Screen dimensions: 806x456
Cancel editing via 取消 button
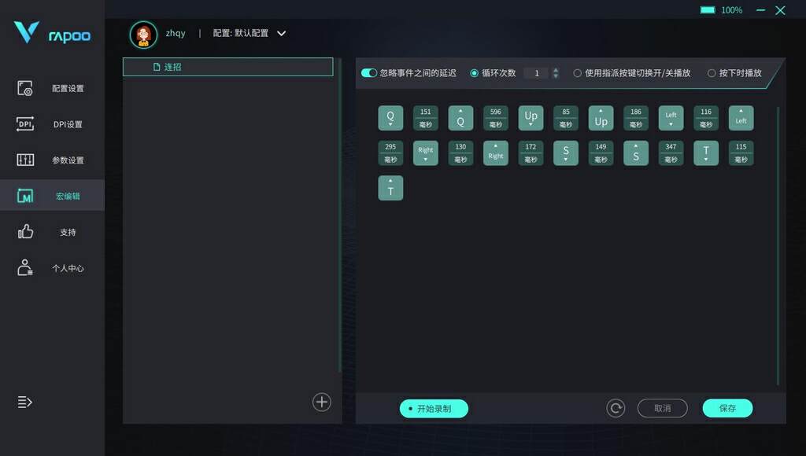click(x=662, y=408)
